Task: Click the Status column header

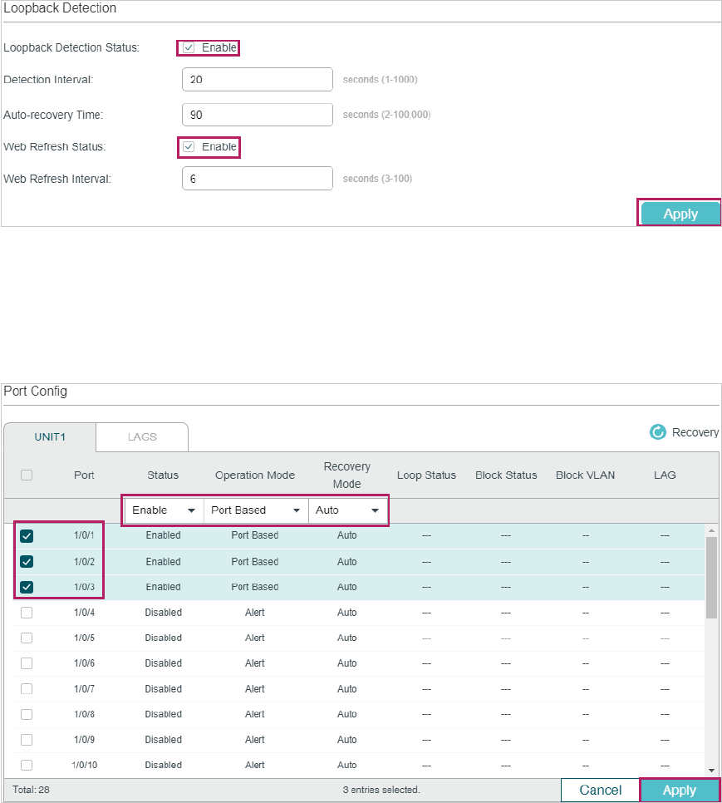Action: (x=163, y=475)
